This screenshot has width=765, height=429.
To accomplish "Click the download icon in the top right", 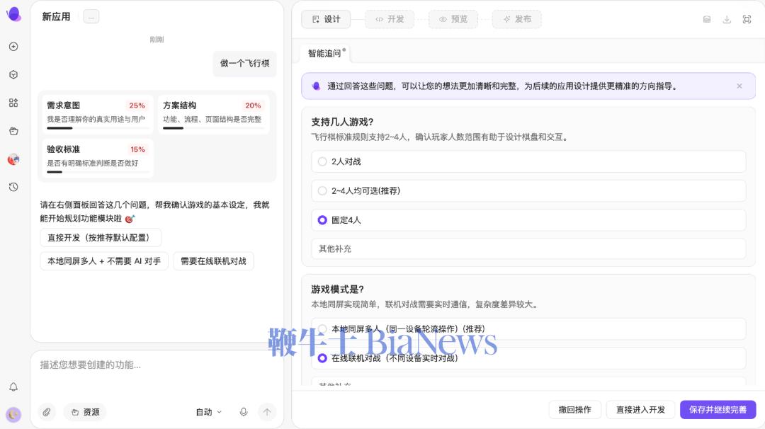I will tap(727, 20).
